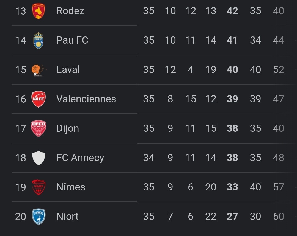Open the Pau FC team link
The height and width of the screenshot is (236, 297).
pyautogui.click(x=72, y=40)
